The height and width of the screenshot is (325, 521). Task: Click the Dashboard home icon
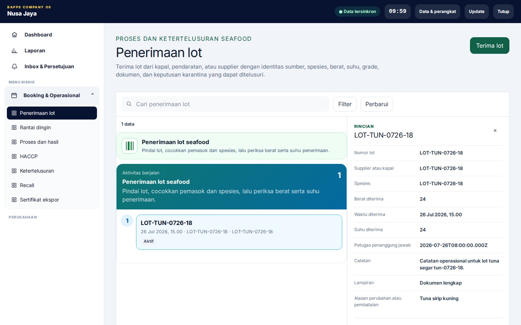pyautogui.click(x=14, y=35)
